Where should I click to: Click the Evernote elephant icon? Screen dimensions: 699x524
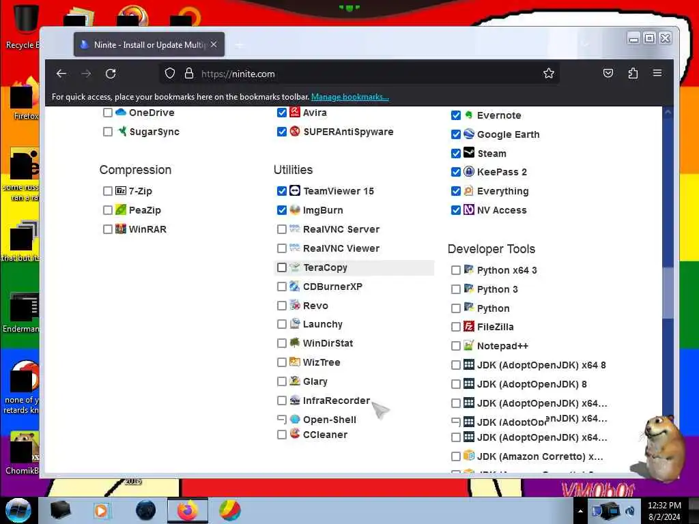click(x=468, y=115)
